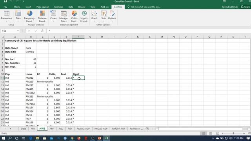Open the Windows Start menu
This screenshot has width=251, height=141.
(x=3, y=138)
